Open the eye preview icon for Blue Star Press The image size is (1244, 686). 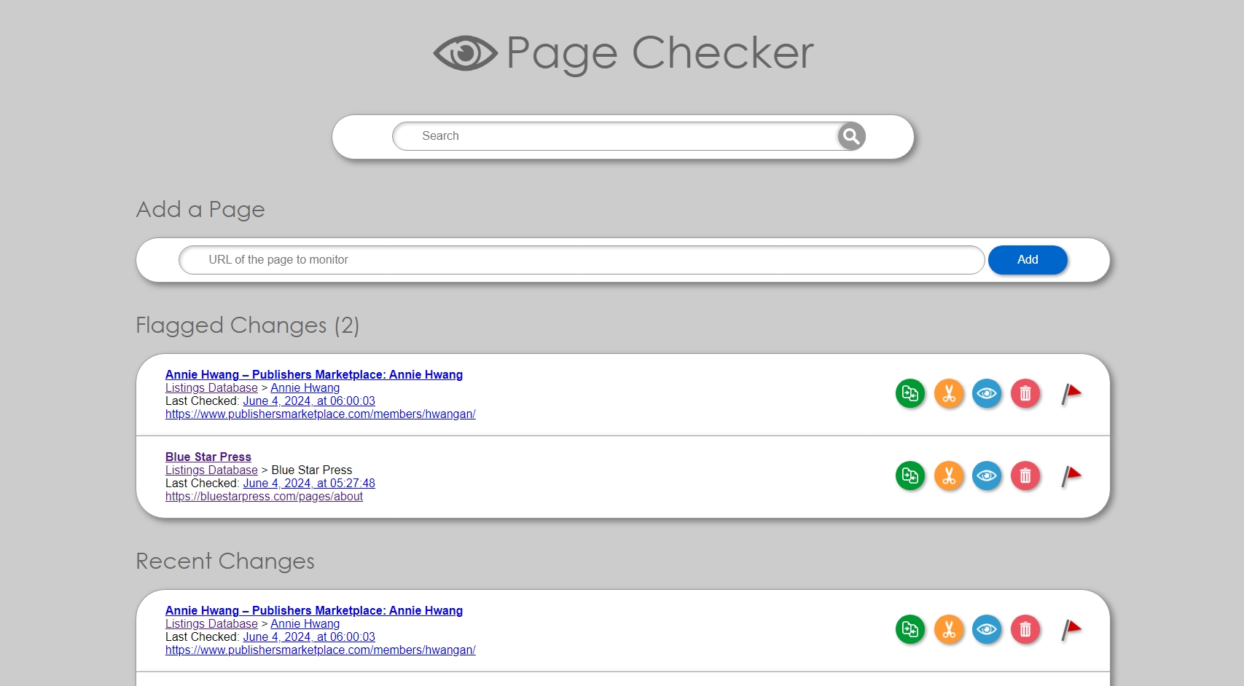(987, 476)
